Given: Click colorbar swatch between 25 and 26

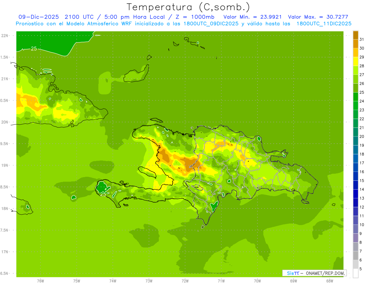Looking at the screenshot, I should coord(356,88).
